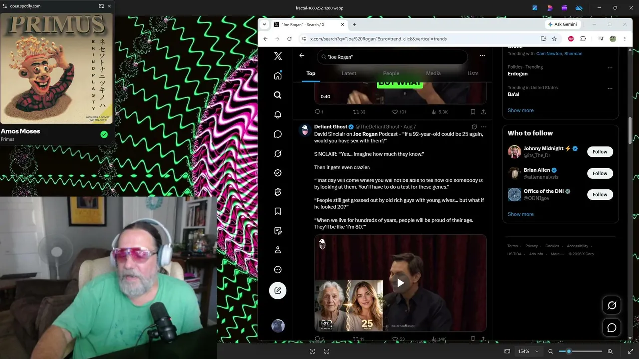Open more options for Erdogan trend
639x359 pixels.
pos(610,68)
